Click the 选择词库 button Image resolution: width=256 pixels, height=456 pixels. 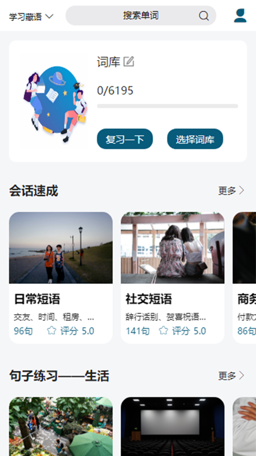195,139
